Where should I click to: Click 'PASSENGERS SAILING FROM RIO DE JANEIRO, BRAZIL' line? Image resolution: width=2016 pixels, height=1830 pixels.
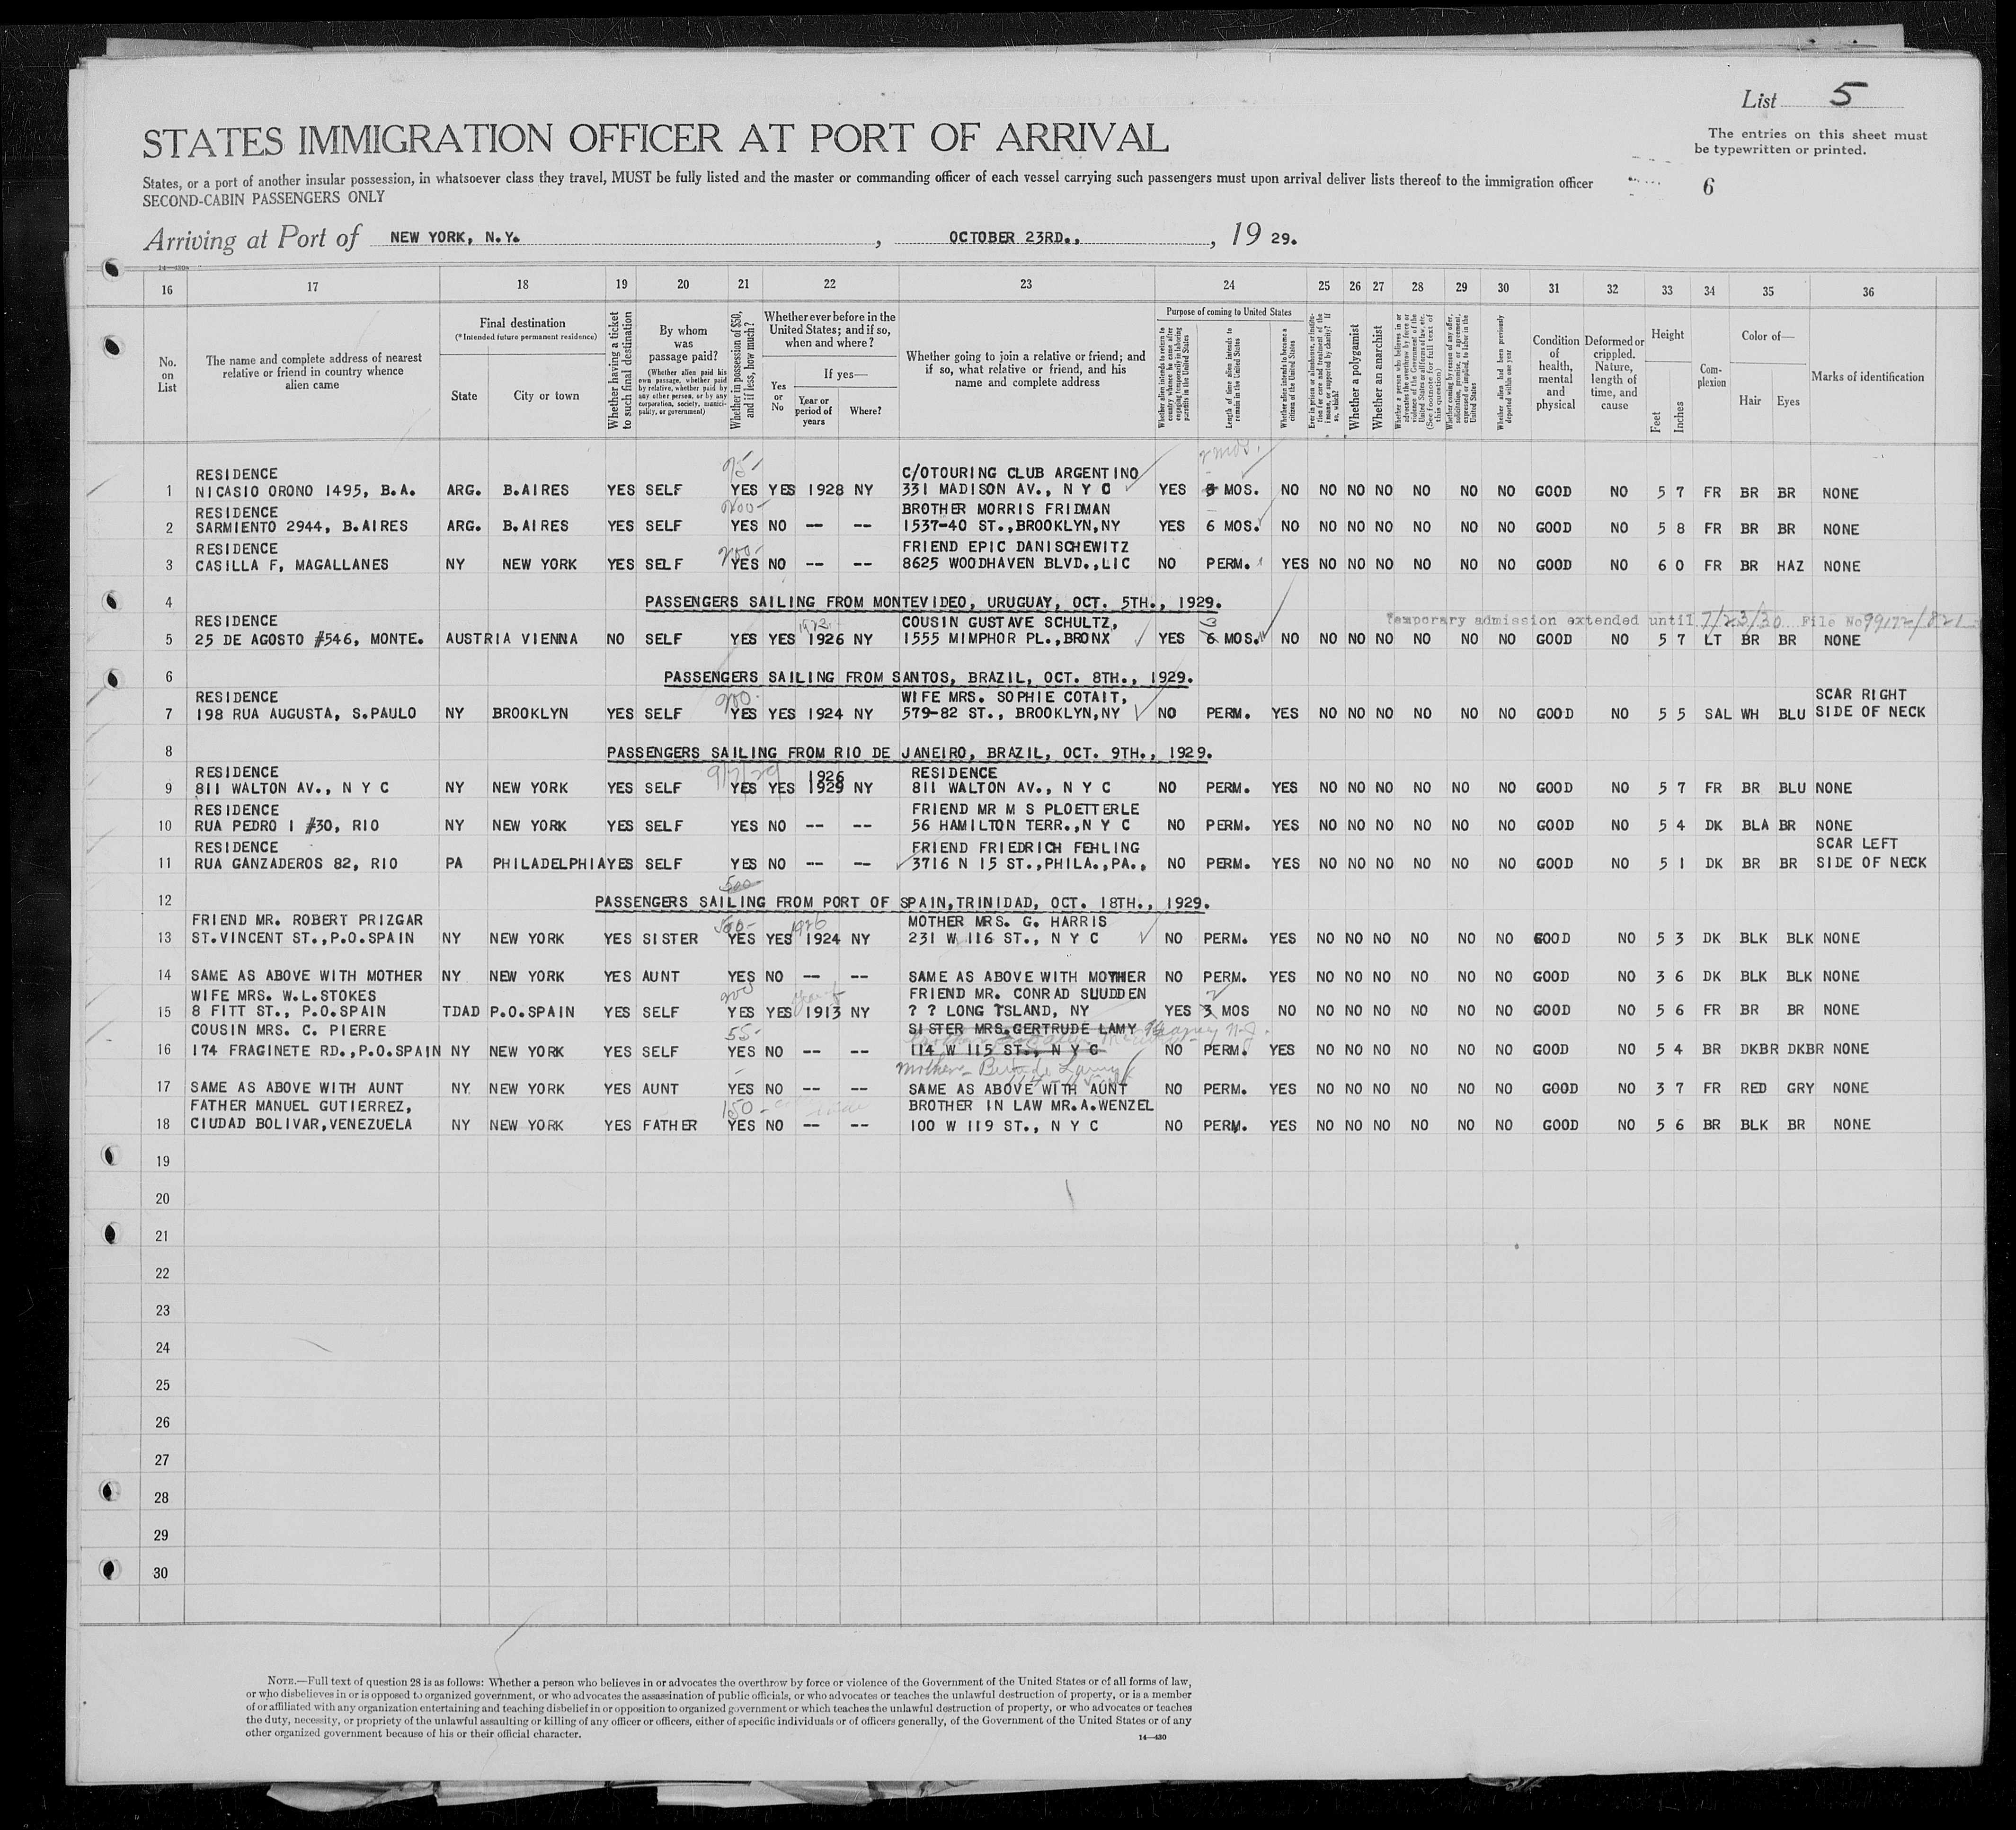click(909, 752)
